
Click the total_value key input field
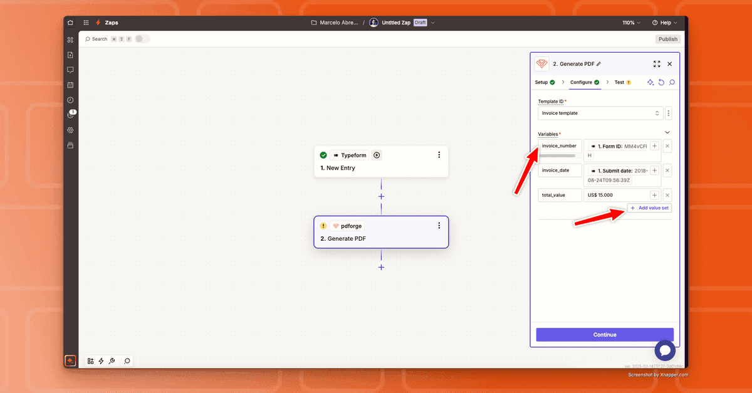560,195
